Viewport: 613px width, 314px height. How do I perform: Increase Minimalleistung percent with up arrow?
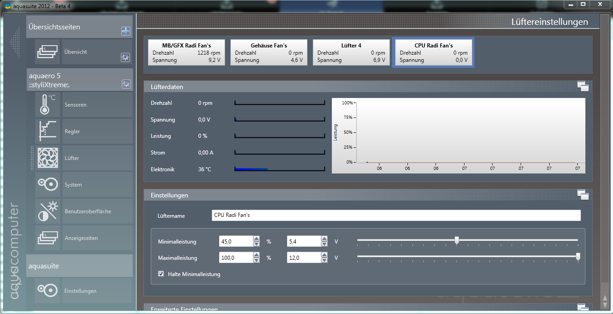click(256, 239)
